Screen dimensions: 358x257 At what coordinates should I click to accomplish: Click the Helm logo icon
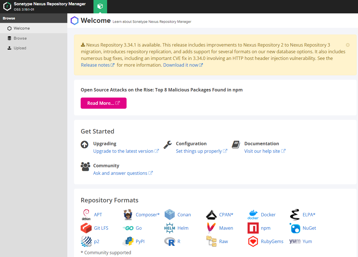click(169, 228)
